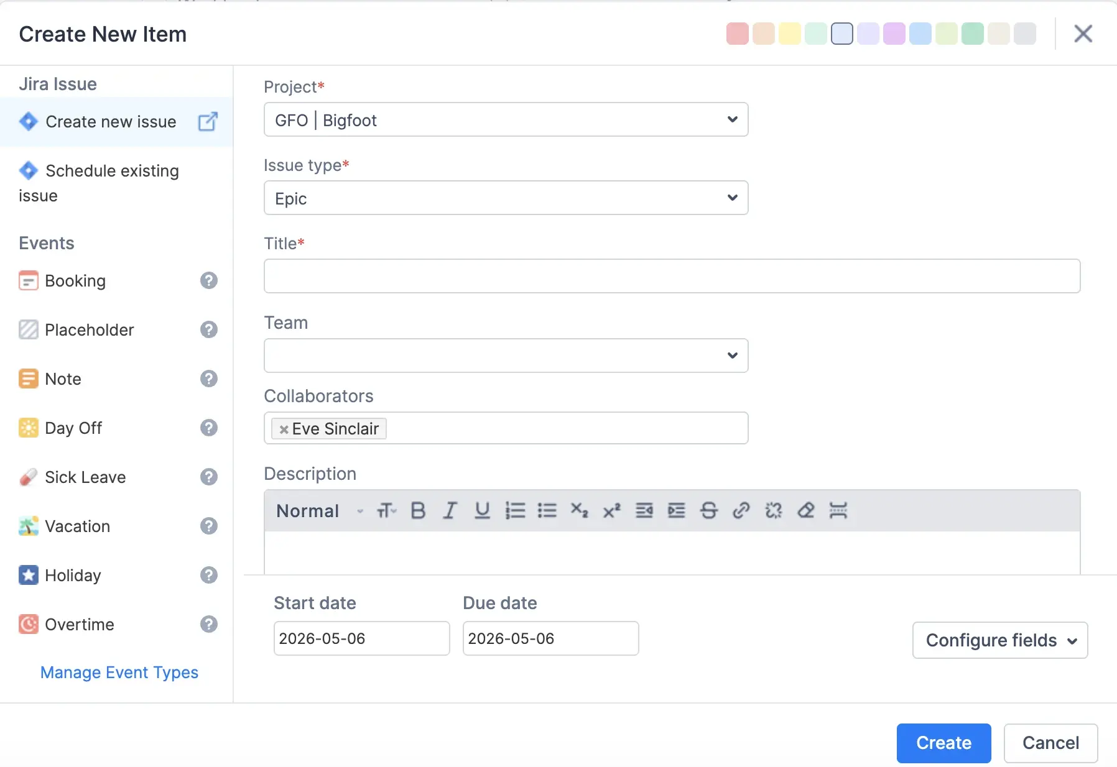Apply underline formatting

click(482, 511)
